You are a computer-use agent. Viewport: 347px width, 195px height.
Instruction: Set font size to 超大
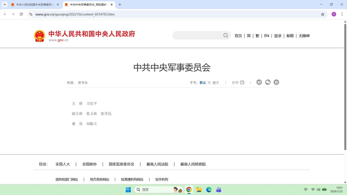pyautogui.click(x=216, y=83)
